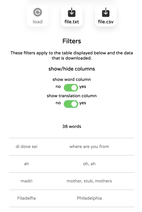
Task: Click the word 'di dove sei'
Action: (27, 147)
